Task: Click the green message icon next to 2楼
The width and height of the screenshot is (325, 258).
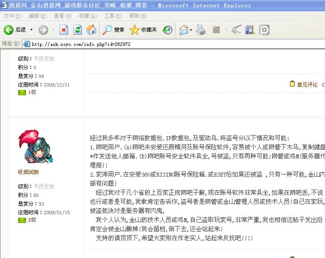Action: [22, 220]
